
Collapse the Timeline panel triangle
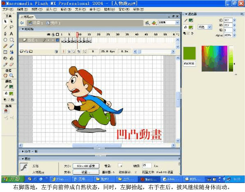pos(23,29)
